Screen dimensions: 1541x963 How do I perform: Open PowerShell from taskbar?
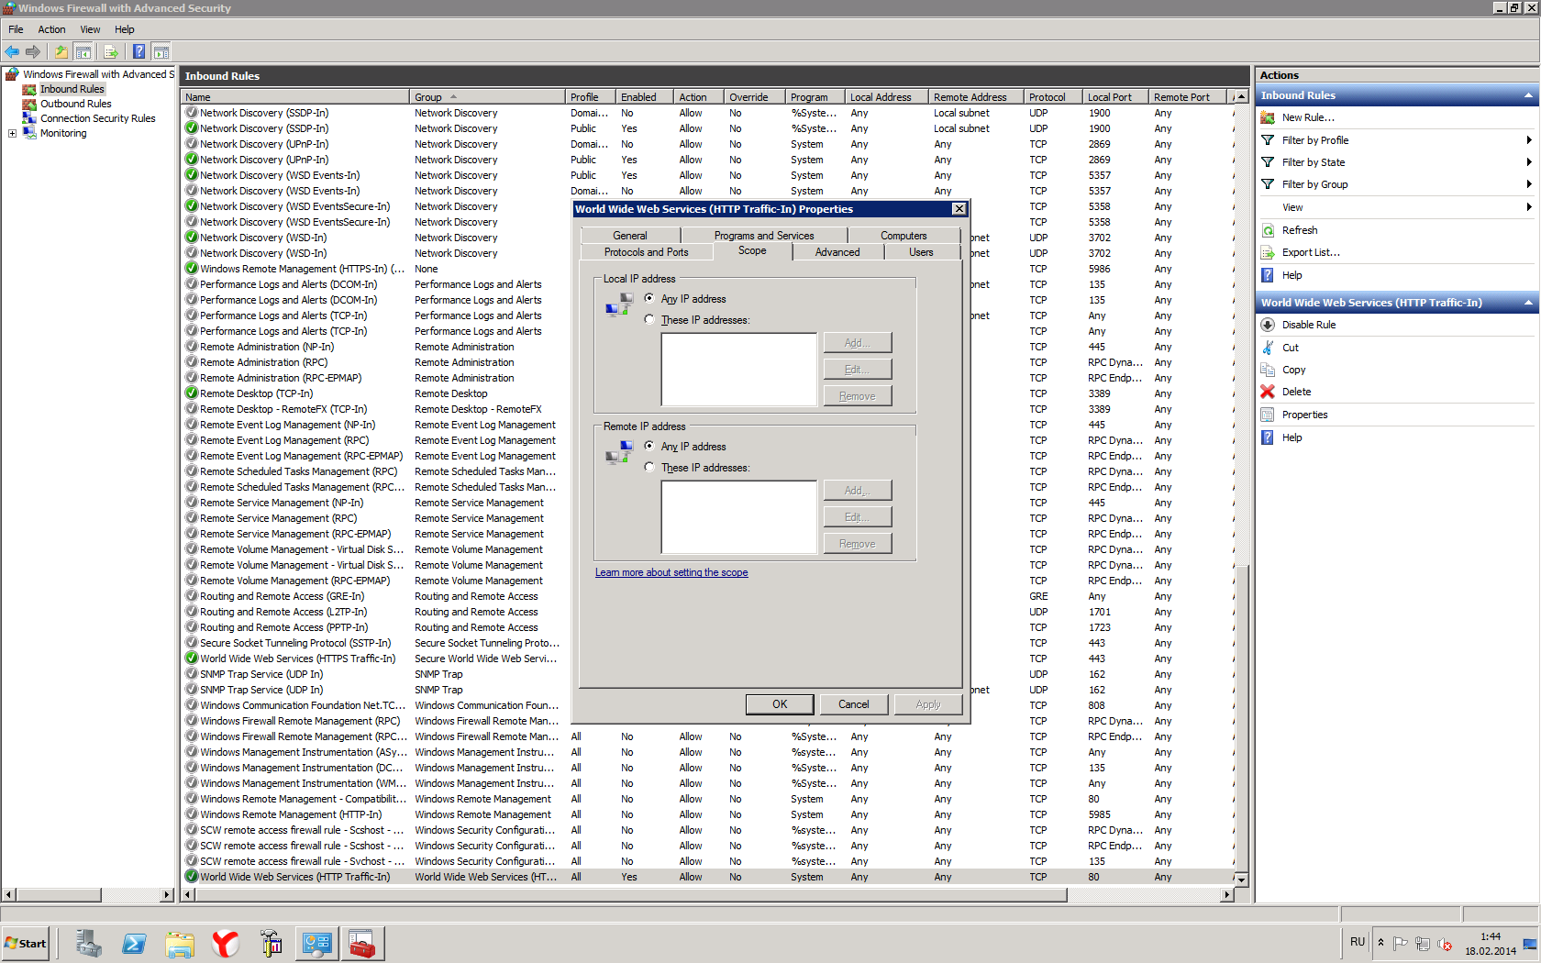point(134,943)
